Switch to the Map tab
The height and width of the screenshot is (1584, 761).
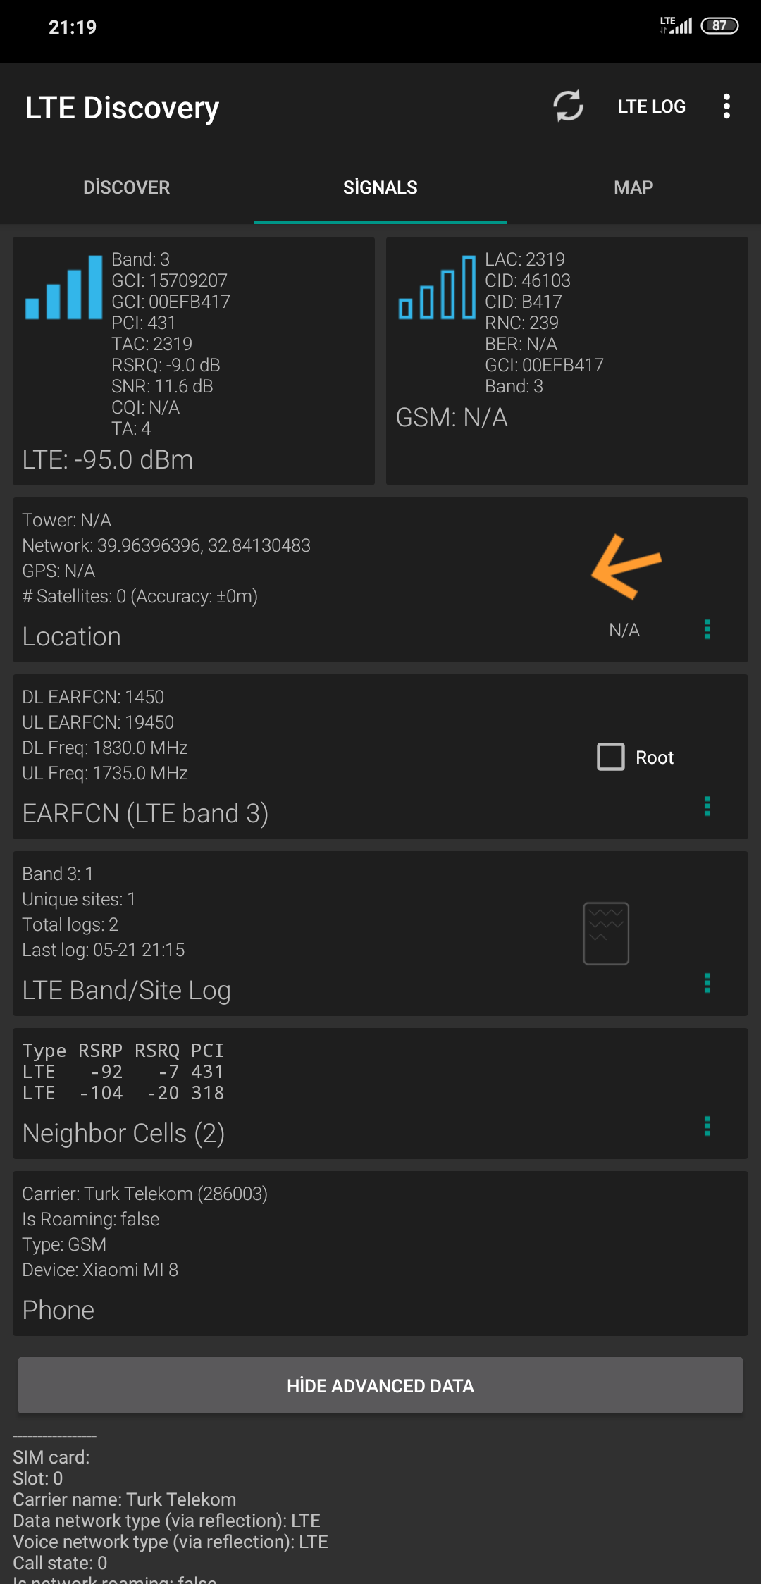click(633, 187)
